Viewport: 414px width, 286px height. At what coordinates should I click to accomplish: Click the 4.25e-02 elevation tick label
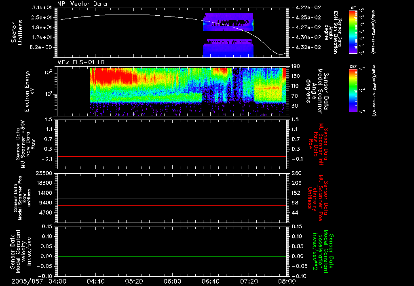click(306, 17)
